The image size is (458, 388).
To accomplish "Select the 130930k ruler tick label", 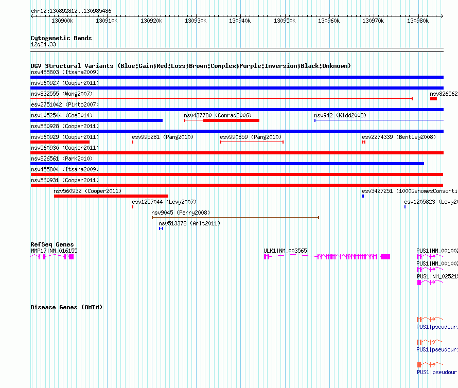I will click(x=196, y=21).
